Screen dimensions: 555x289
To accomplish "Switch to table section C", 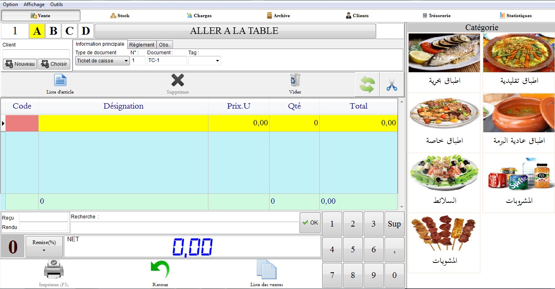I will point(69,31).
